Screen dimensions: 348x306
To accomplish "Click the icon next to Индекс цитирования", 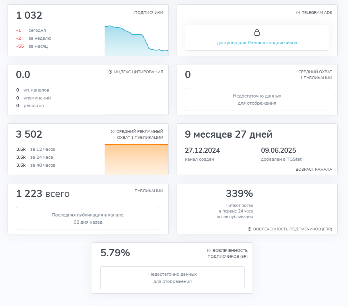I will tap(110, 72).
